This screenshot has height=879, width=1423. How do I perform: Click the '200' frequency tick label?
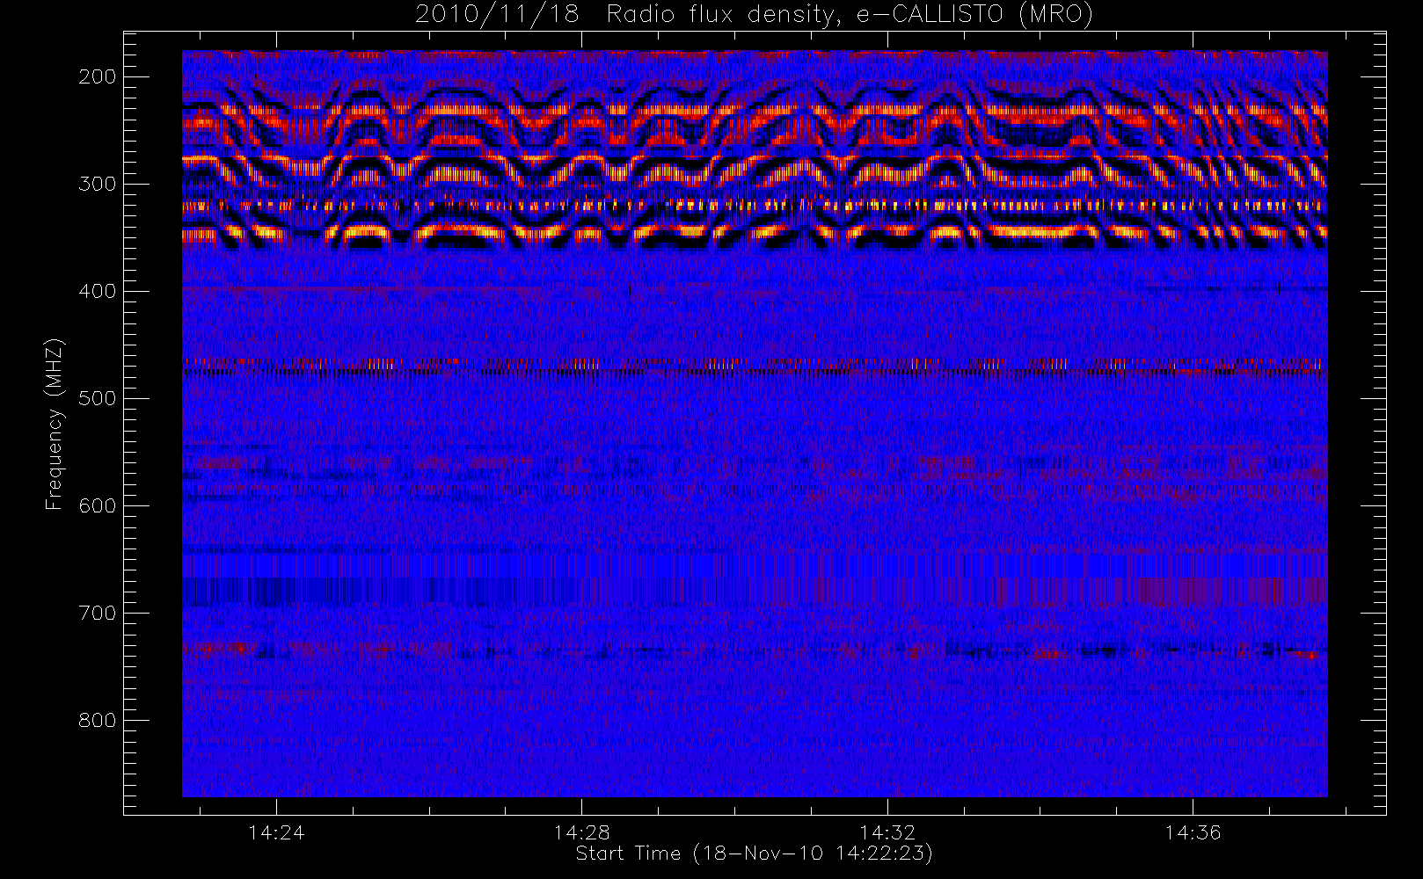(98, 76)
